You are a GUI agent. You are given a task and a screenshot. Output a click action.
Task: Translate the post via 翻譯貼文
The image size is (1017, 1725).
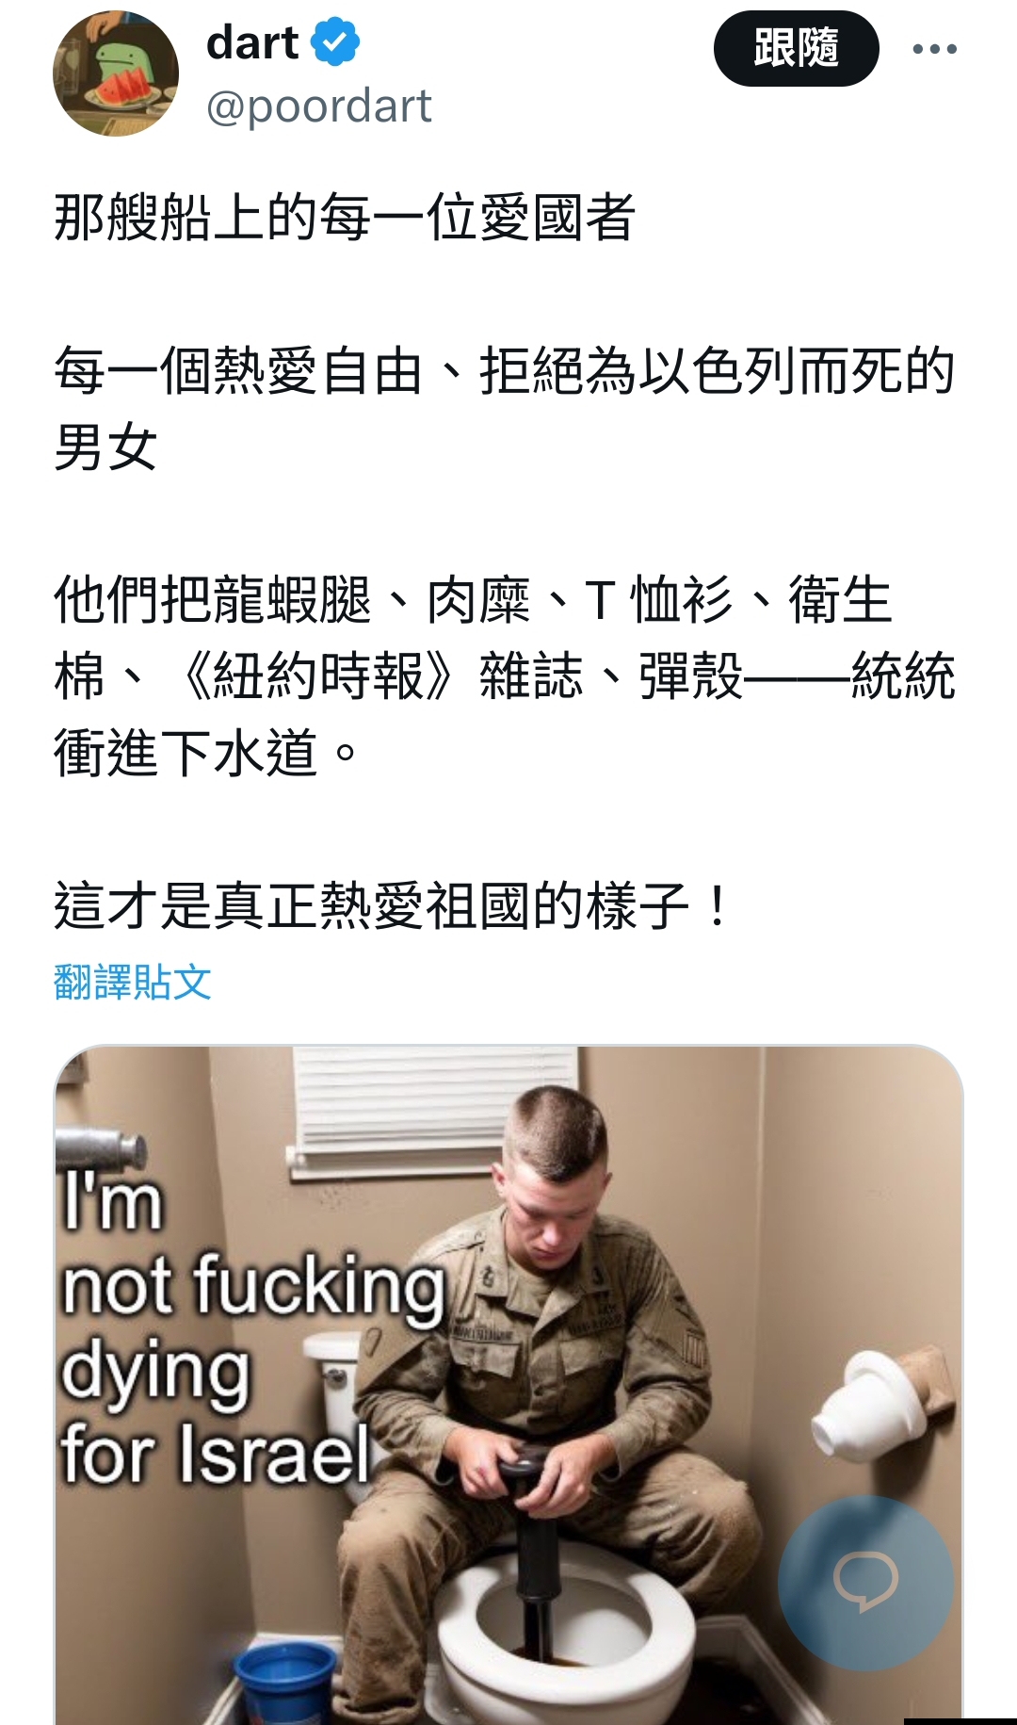(133, 983)
